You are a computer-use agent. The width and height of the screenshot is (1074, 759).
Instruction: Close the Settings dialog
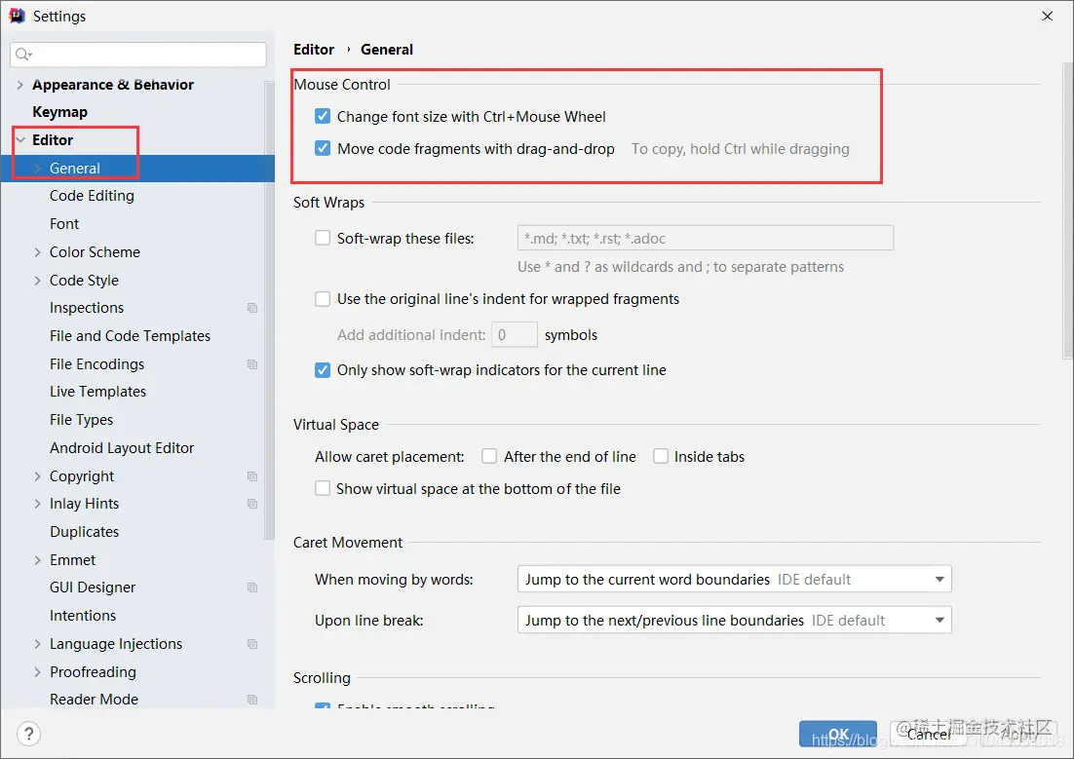click(1048, 16)
